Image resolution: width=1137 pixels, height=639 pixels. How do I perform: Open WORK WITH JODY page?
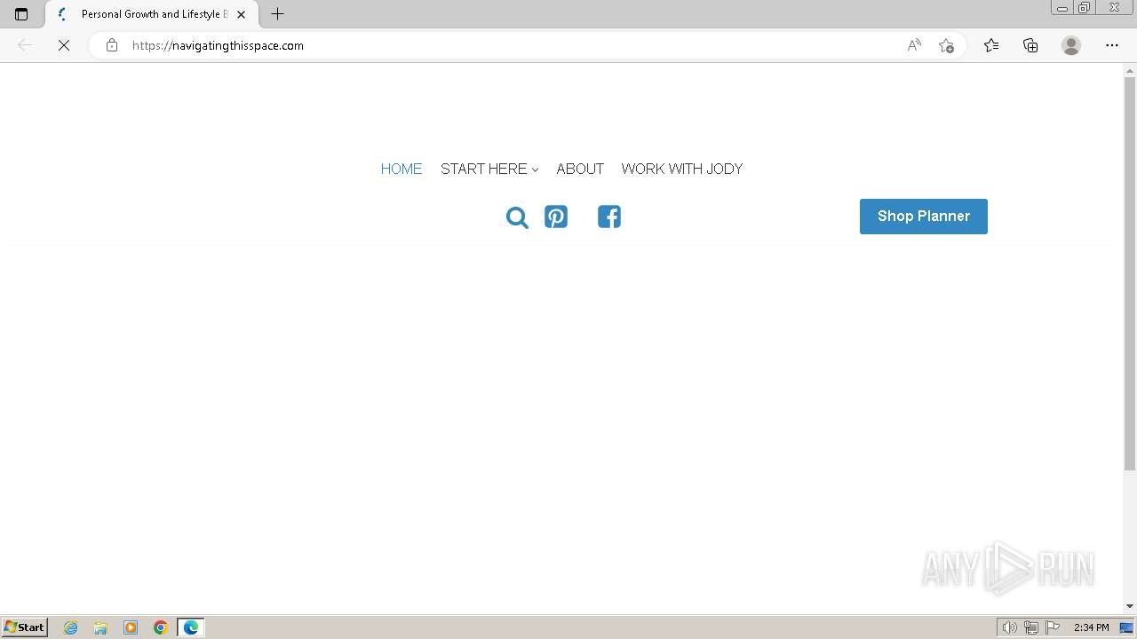point(682,169)
